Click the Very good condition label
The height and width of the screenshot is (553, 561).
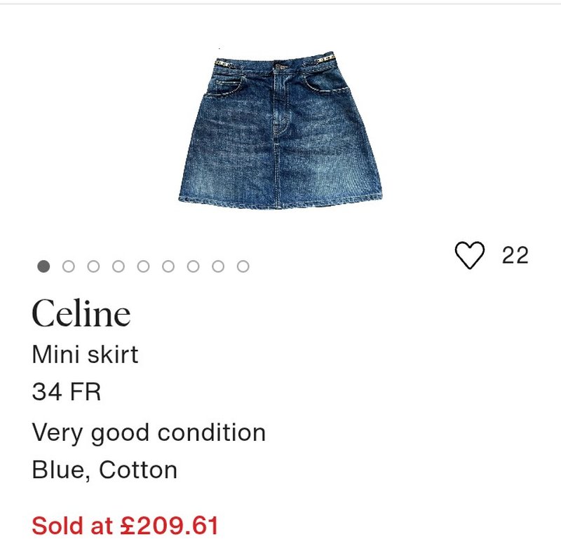pos(149,432)
